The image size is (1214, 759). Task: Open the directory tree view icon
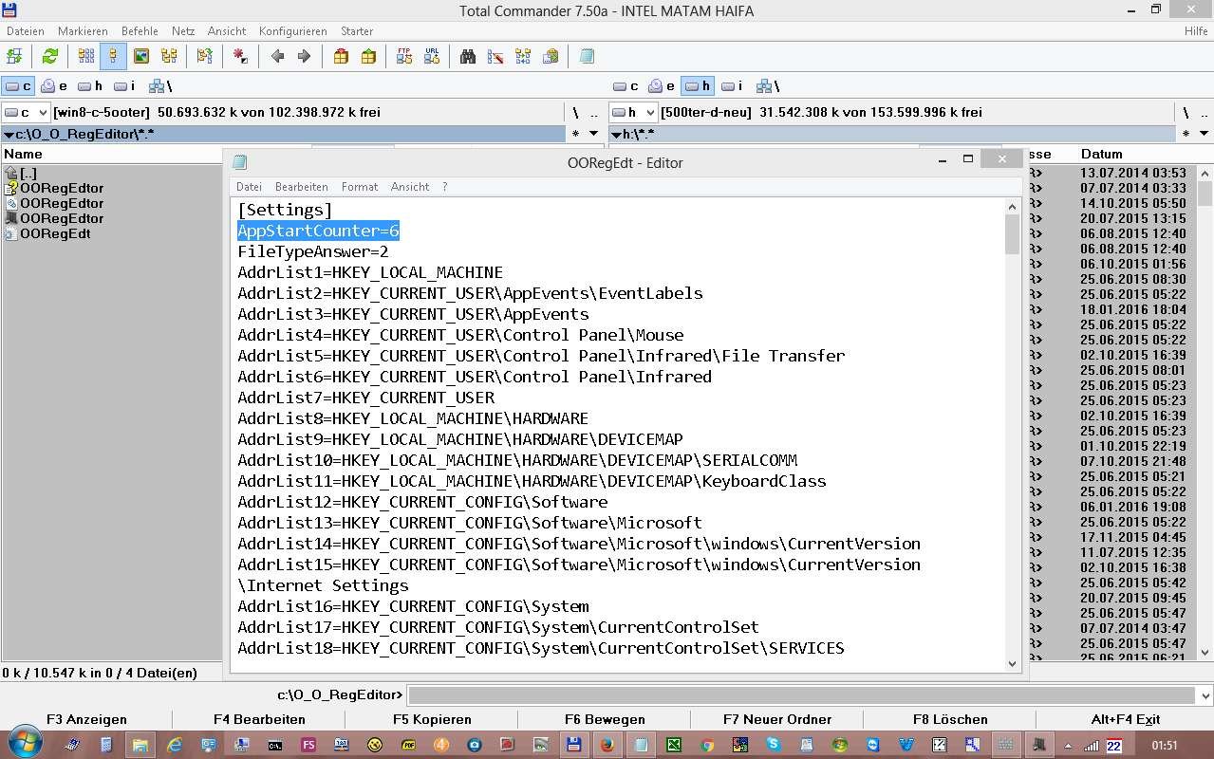169,57
